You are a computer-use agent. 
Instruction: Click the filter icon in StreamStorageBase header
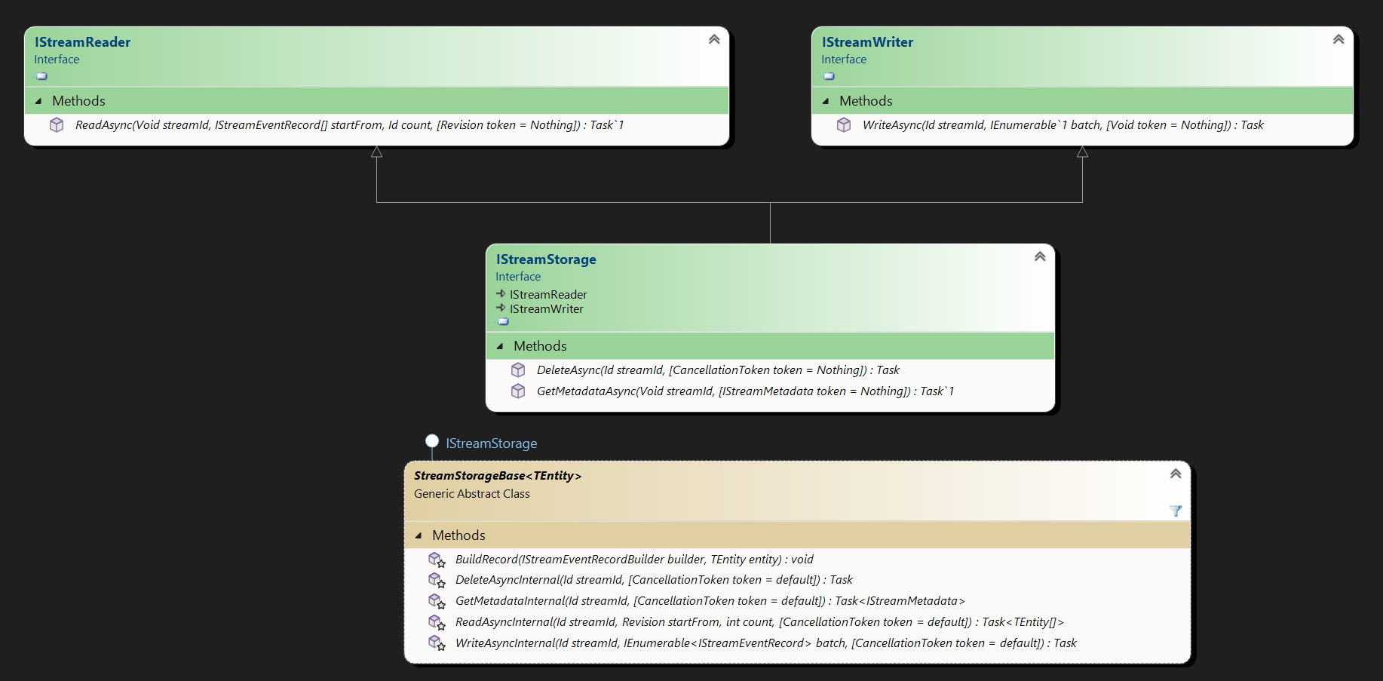click(x=1176, y=511)
